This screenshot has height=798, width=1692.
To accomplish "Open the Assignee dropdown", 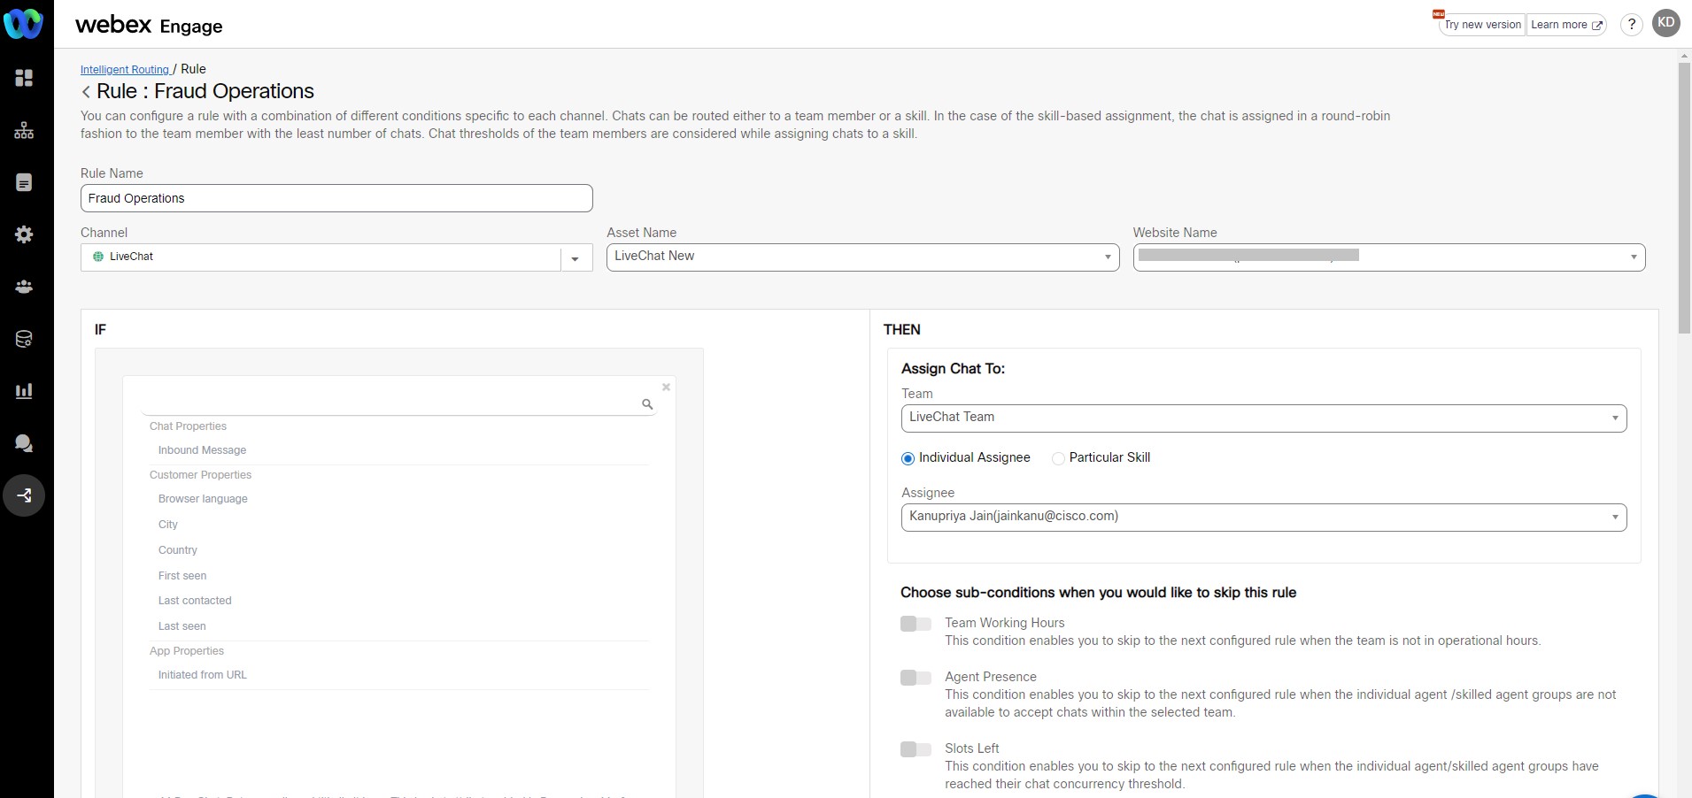I will point(1264,518).
